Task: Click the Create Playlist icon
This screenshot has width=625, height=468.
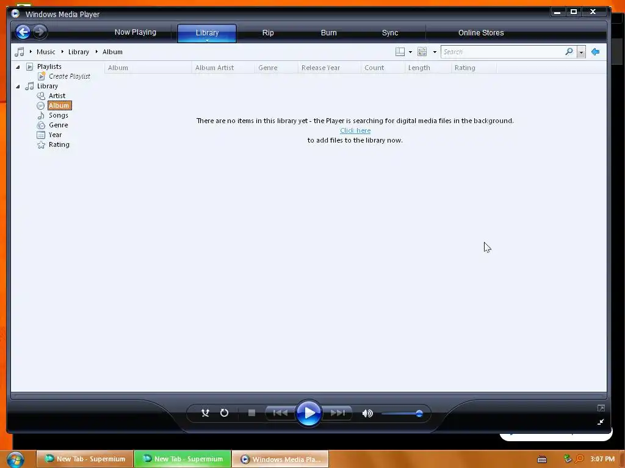Action: pyautogui.click(x=42, y=76)
